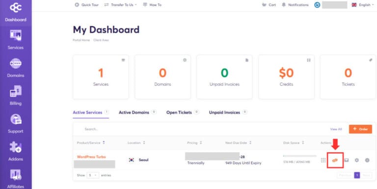Start the Quick Tour
Image resolution: width=377 pixels, height=189 pixels.
[86, 5]
